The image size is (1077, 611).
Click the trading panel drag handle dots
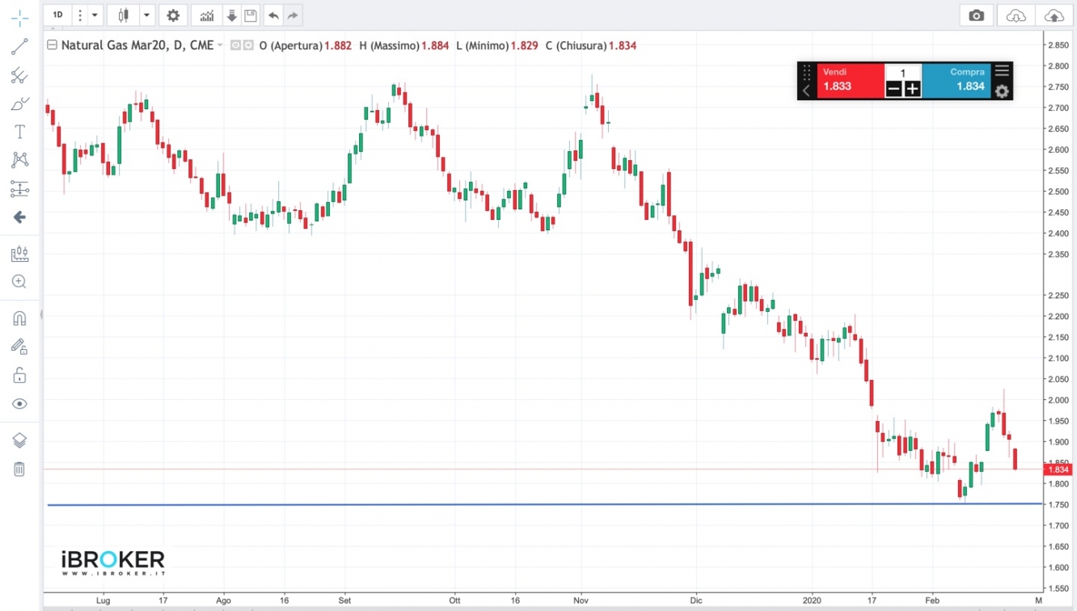click(x=806, y=72)
